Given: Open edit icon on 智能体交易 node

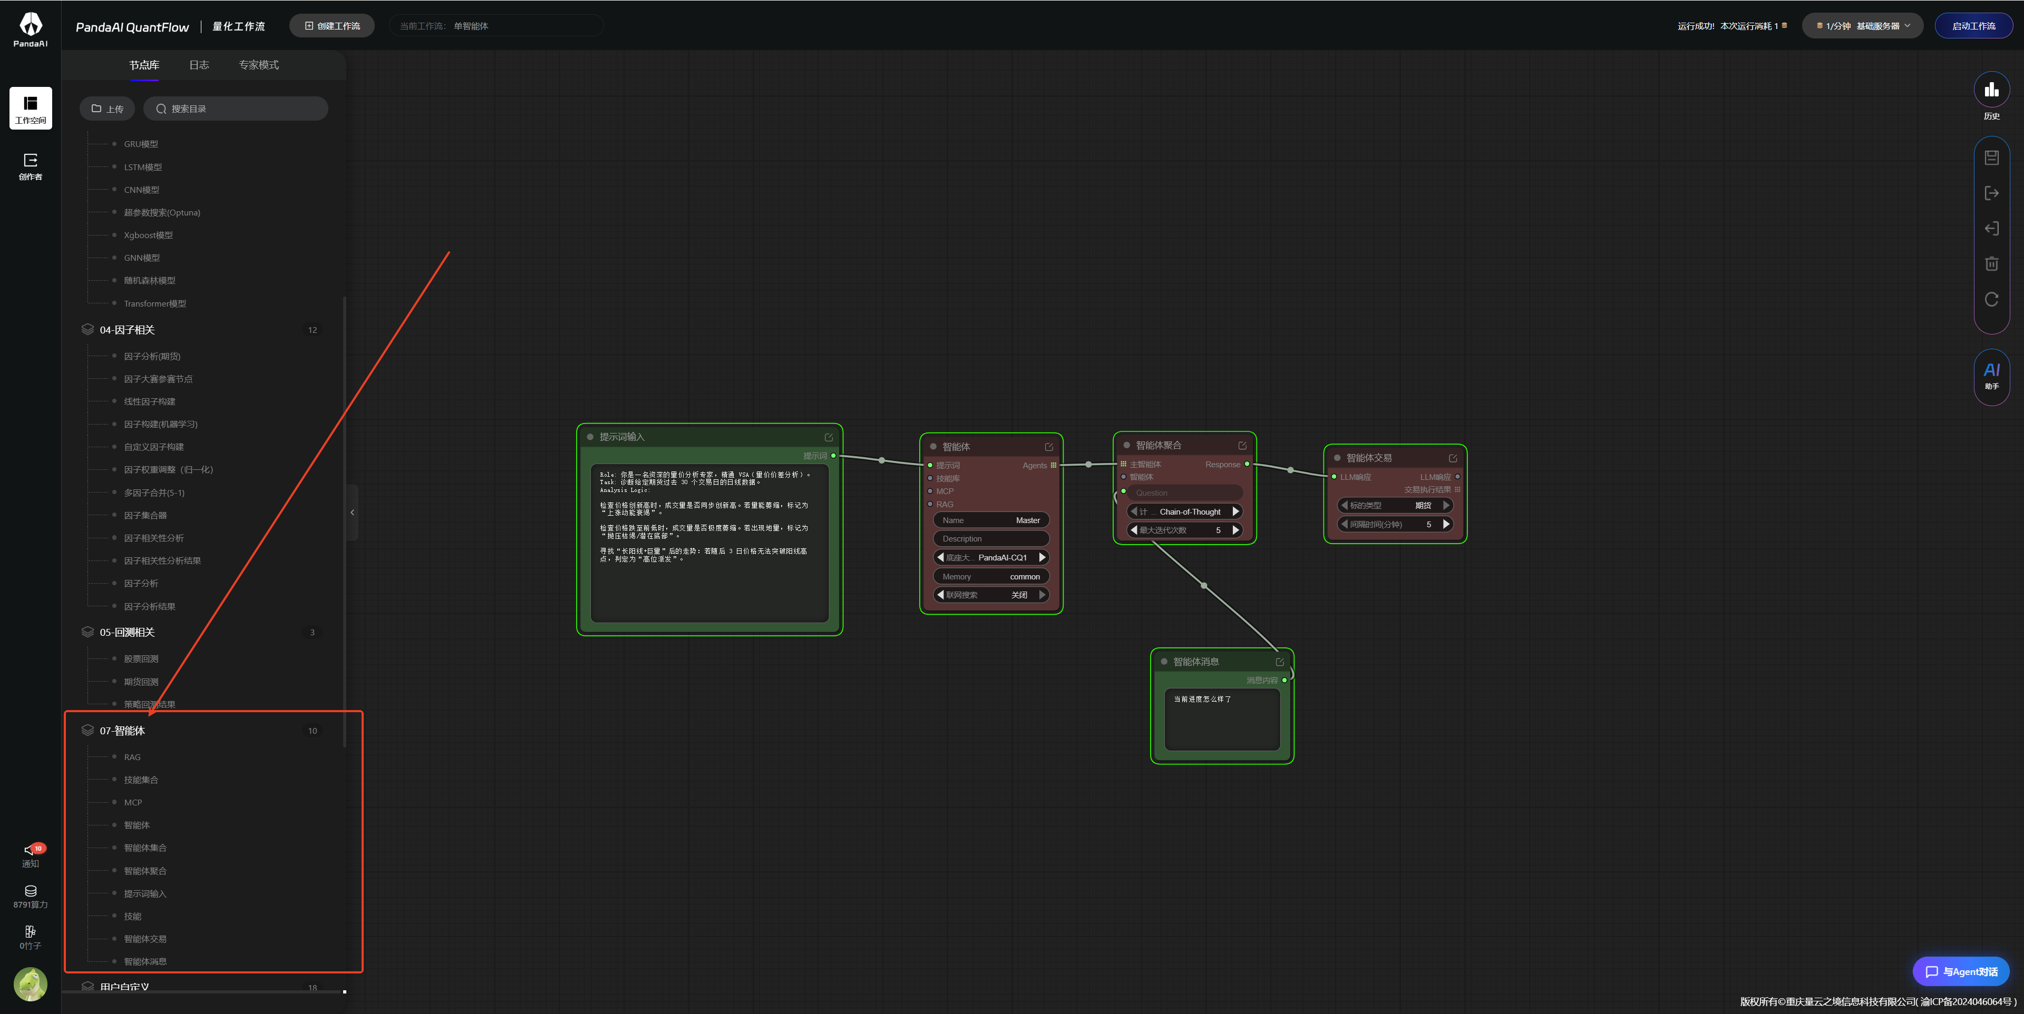Looking at the screenshot, I should pos(1453,458).
